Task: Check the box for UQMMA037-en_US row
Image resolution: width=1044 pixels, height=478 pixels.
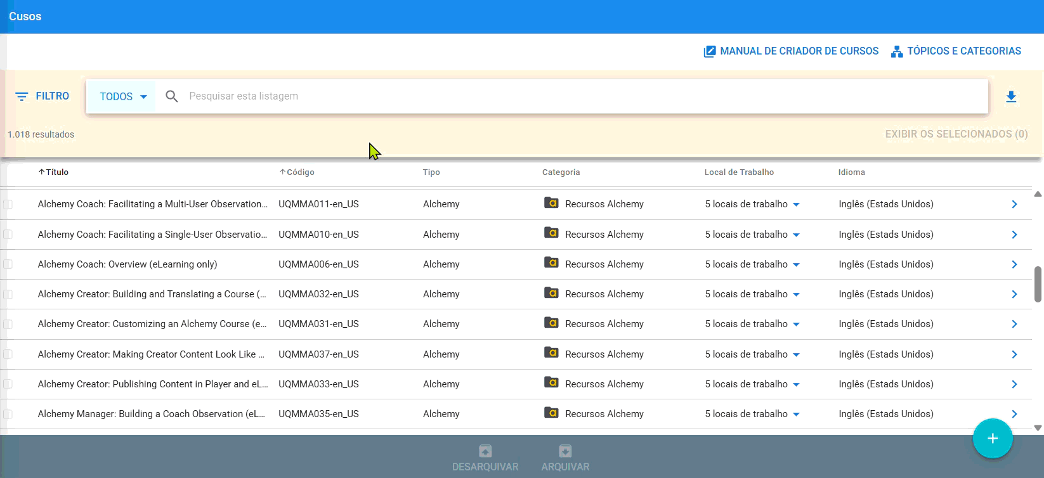Action: (x=8, y=354)
